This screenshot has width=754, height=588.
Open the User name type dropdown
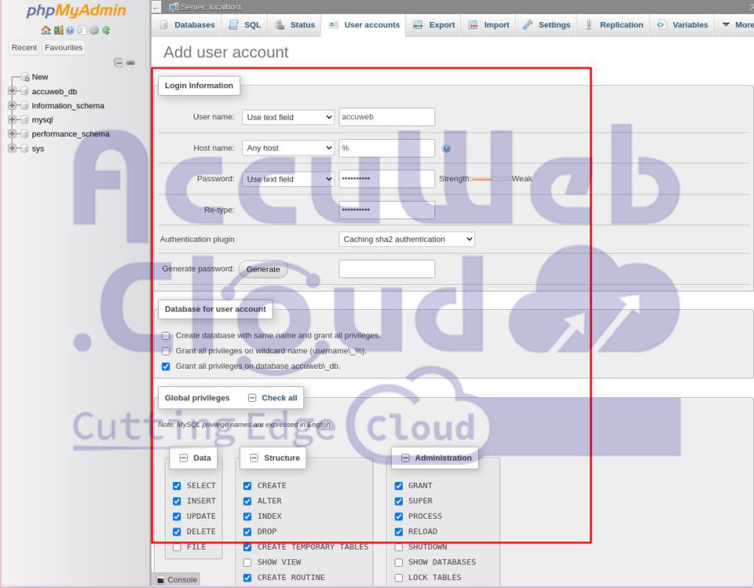[x=288, y=117]
